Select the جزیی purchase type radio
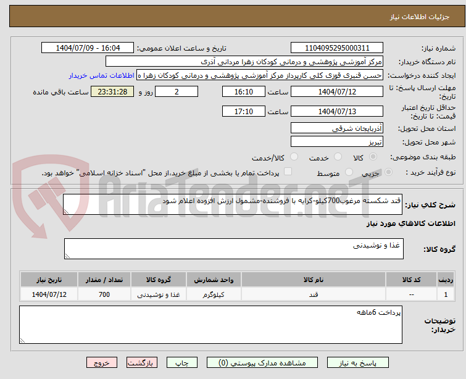 coord(388,172)
